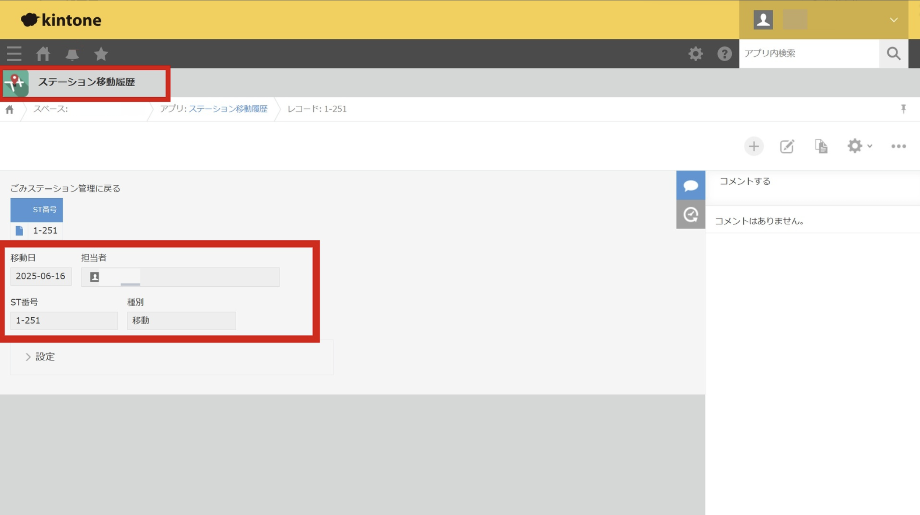Screen dimensions: 920x515
Task: Open related record 1-251 document icon
Action: pyautogui.click(x=19, y=231)
